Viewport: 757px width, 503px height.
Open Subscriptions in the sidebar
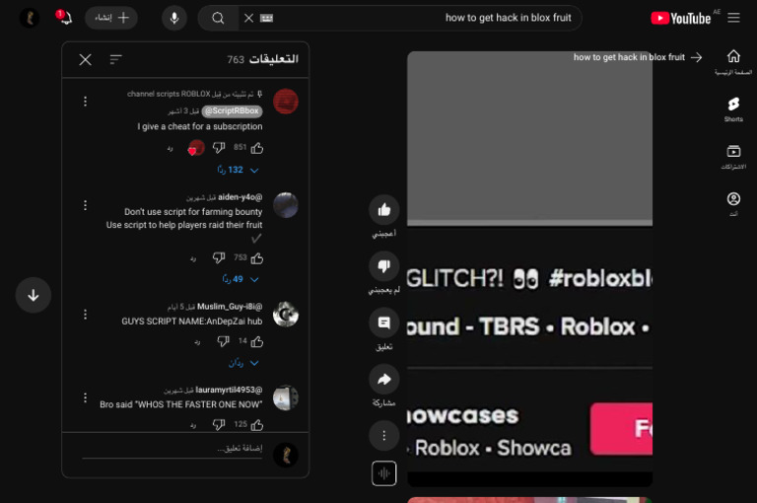coord(733,157)
